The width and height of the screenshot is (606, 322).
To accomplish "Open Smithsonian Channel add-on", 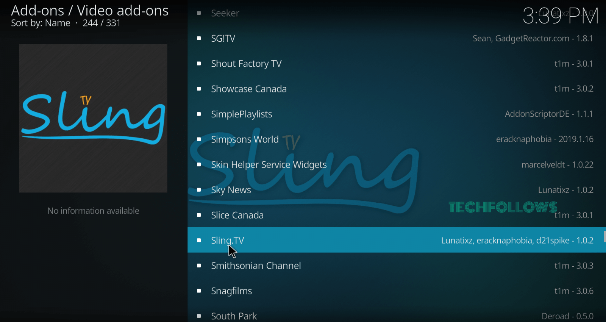I will [396, 266].
